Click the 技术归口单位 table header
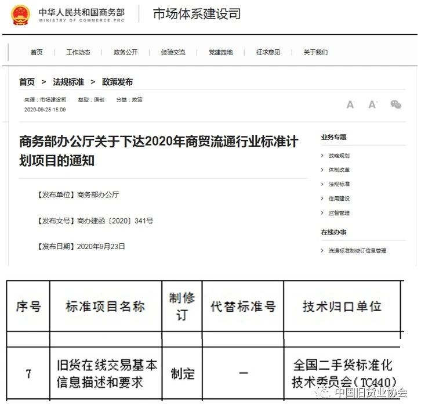The image size is (421, 411). (342, 307)
